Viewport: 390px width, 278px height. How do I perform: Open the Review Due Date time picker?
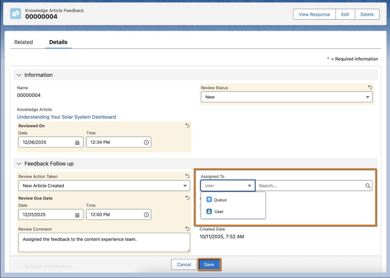(x=146, y=215)
